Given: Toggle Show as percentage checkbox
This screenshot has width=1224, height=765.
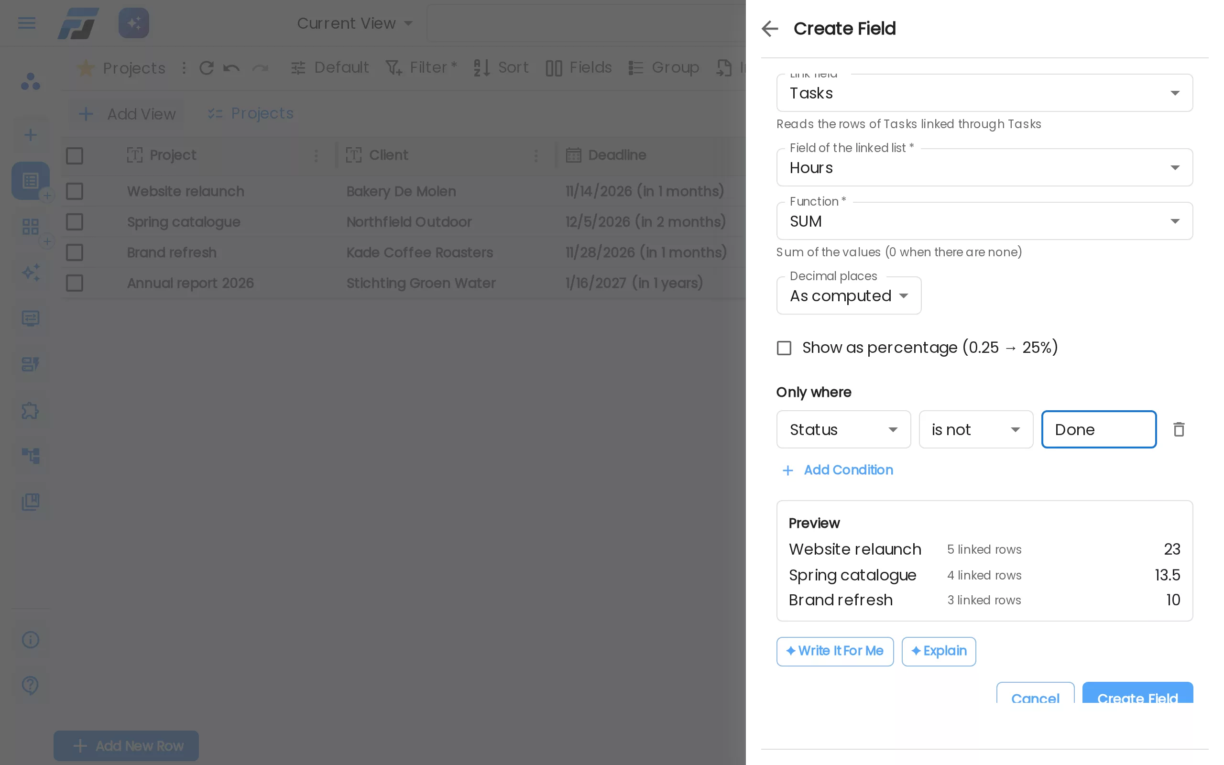Looking at the screenshot, I should point(784,348).
